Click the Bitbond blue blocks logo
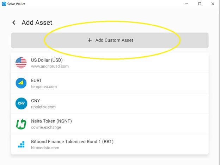 point(21,144)
